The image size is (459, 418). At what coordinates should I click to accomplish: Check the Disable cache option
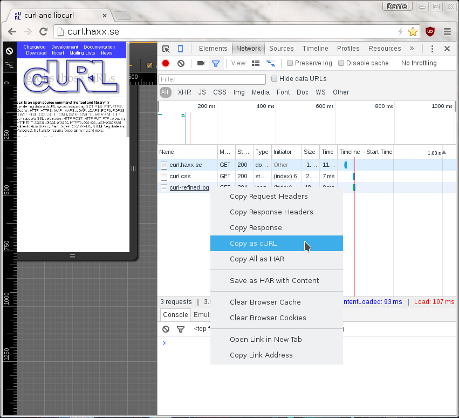pos(341,63)
